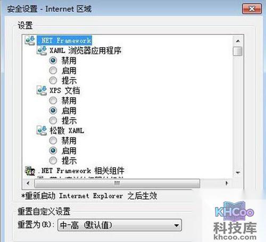Select 提示 under XPS 文档
The height and width of the screenshot is (242, 266).
(x=53, y=120)
